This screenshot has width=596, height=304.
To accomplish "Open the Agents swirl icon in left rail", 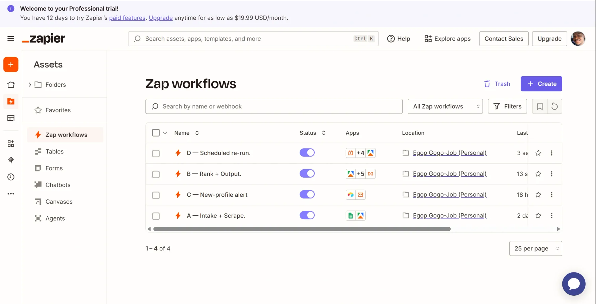I will pos(11,160).
